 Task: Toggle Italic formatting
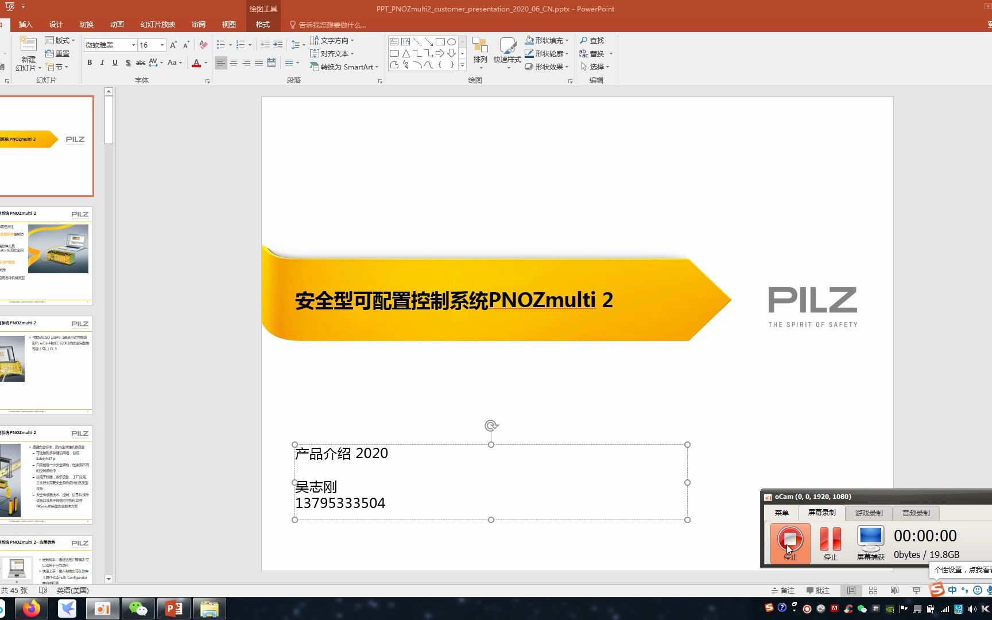point(102,63)
